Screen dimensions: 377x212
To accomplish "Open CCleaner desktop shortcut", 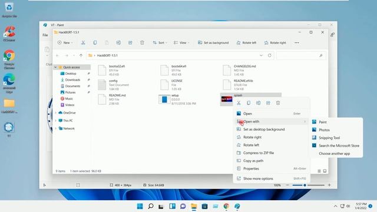I will (9, 34).
